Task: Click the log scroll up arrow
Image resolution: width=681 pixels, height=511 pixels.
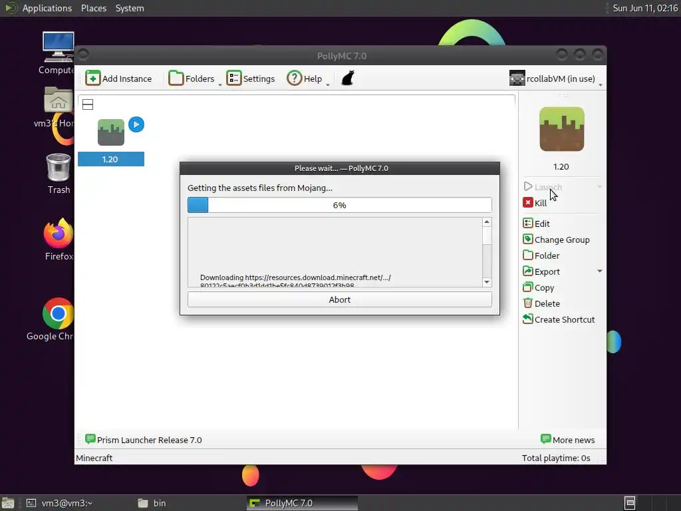Action: [x=487, y=222]
